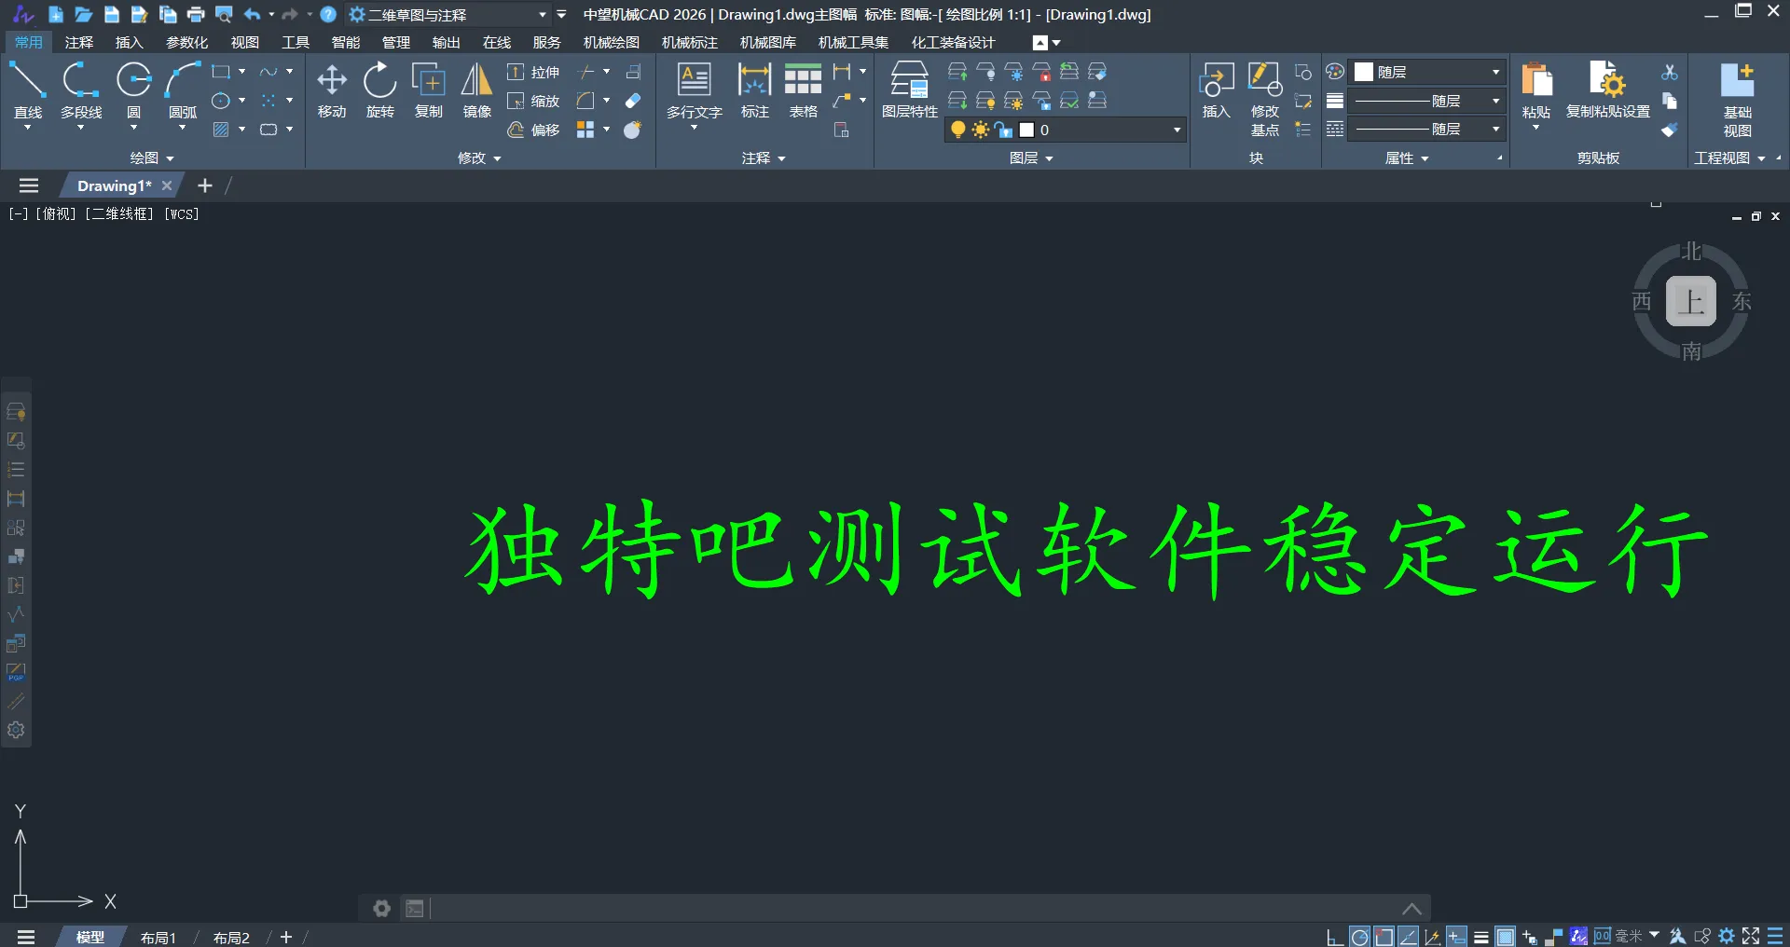Open the Multiline Text tool
Screen dimensions: 1790x947
point(693,89)
